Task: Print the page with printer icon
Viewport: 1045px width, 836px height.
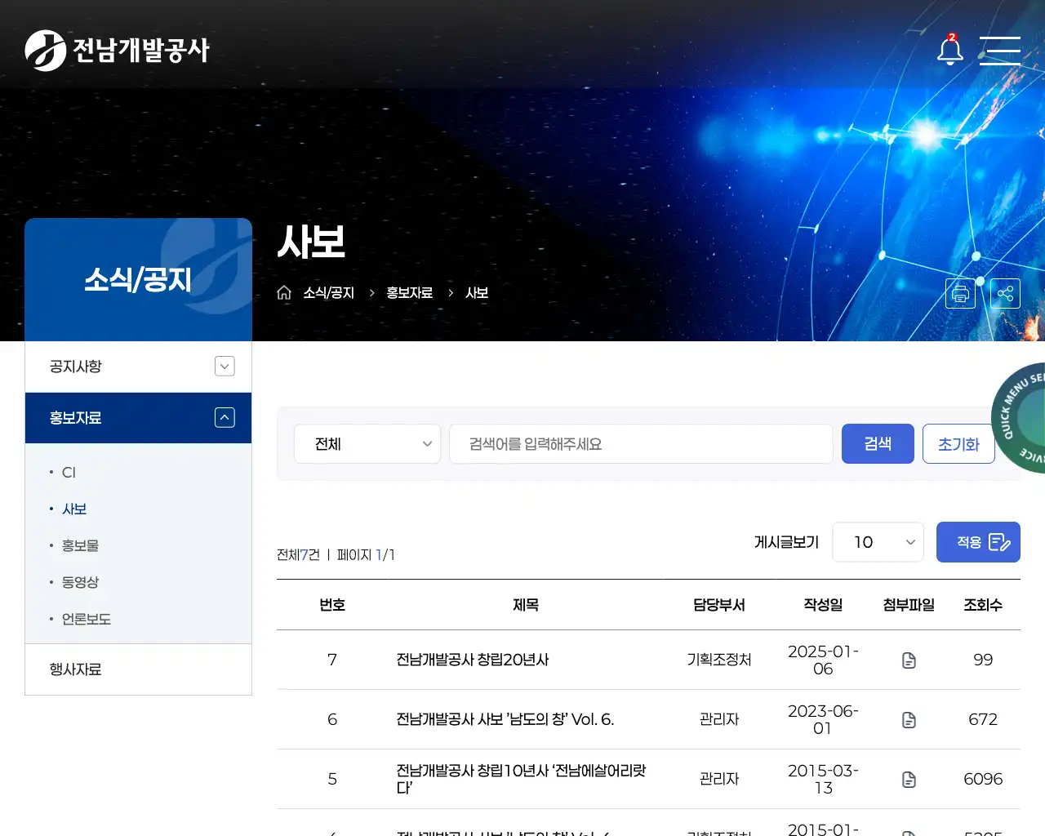Action: [960, 293]
